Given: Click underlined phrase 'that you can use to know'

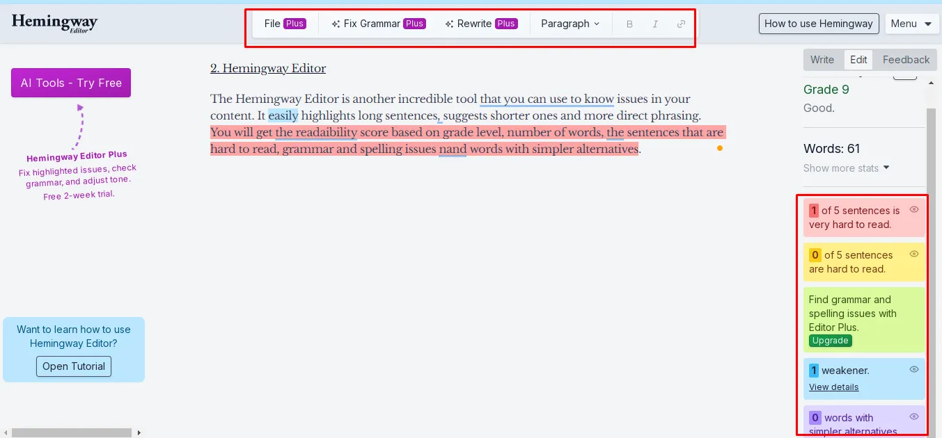Looking at the screenshot, I should pyautogui.click(x=547, y=99).
